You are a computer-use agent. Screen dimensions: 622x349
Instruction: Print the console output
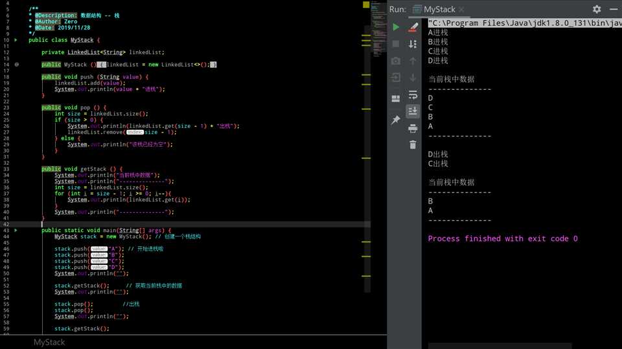tap(413, 128)
